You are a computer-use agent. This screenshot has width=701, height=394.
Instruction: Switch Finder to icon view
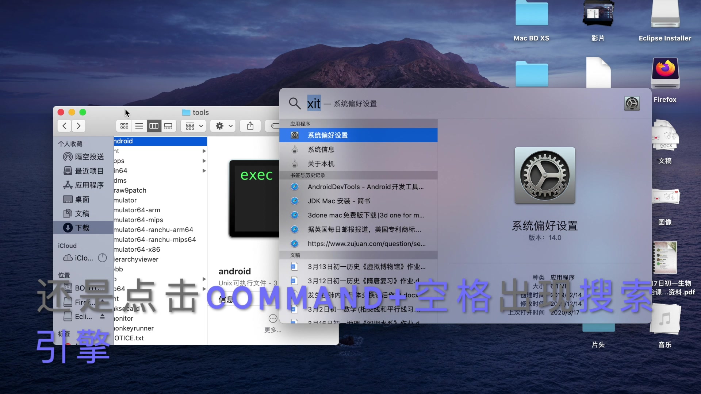124,126
